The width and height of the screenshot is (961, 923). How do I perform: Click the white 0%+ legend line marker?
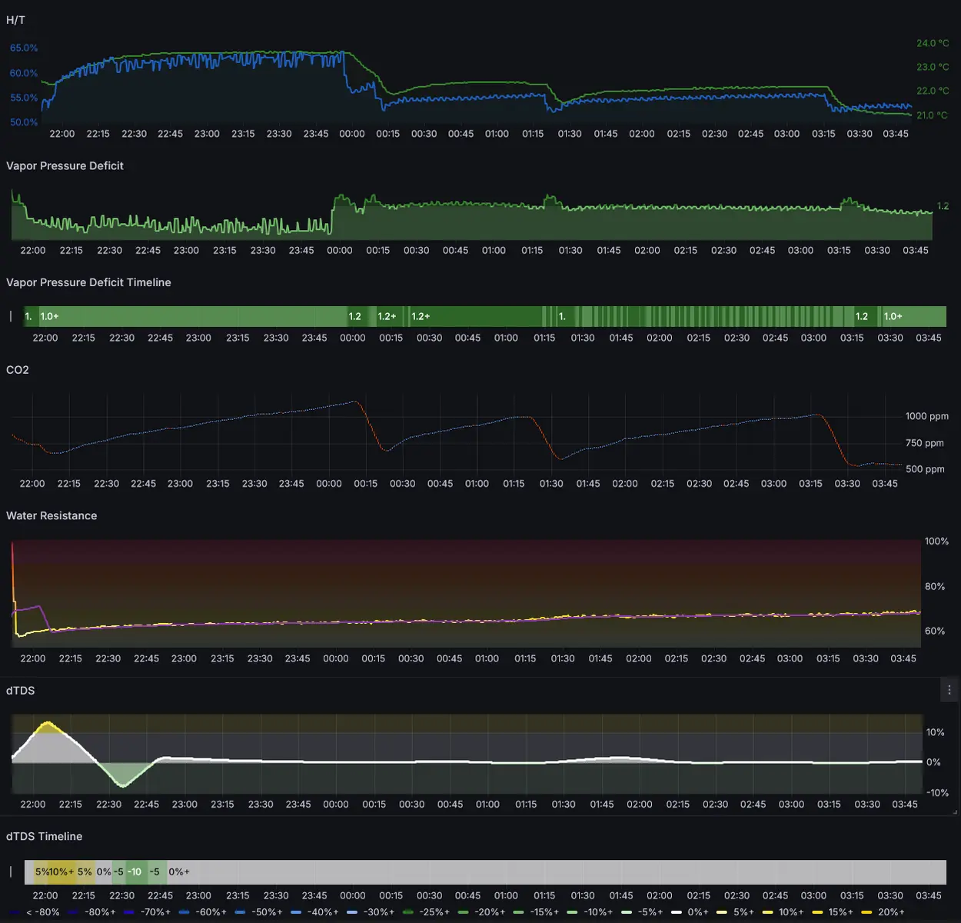tap(677, 912)
